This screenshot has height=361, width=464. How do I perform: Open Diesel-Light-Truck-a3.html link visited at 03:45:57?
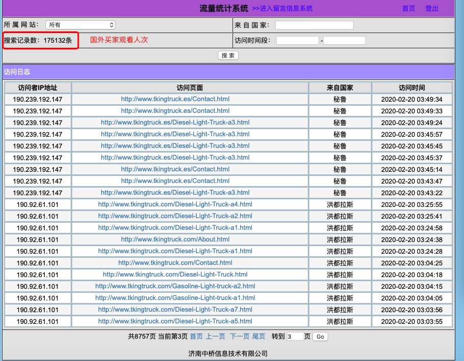(x=175, y=134)
